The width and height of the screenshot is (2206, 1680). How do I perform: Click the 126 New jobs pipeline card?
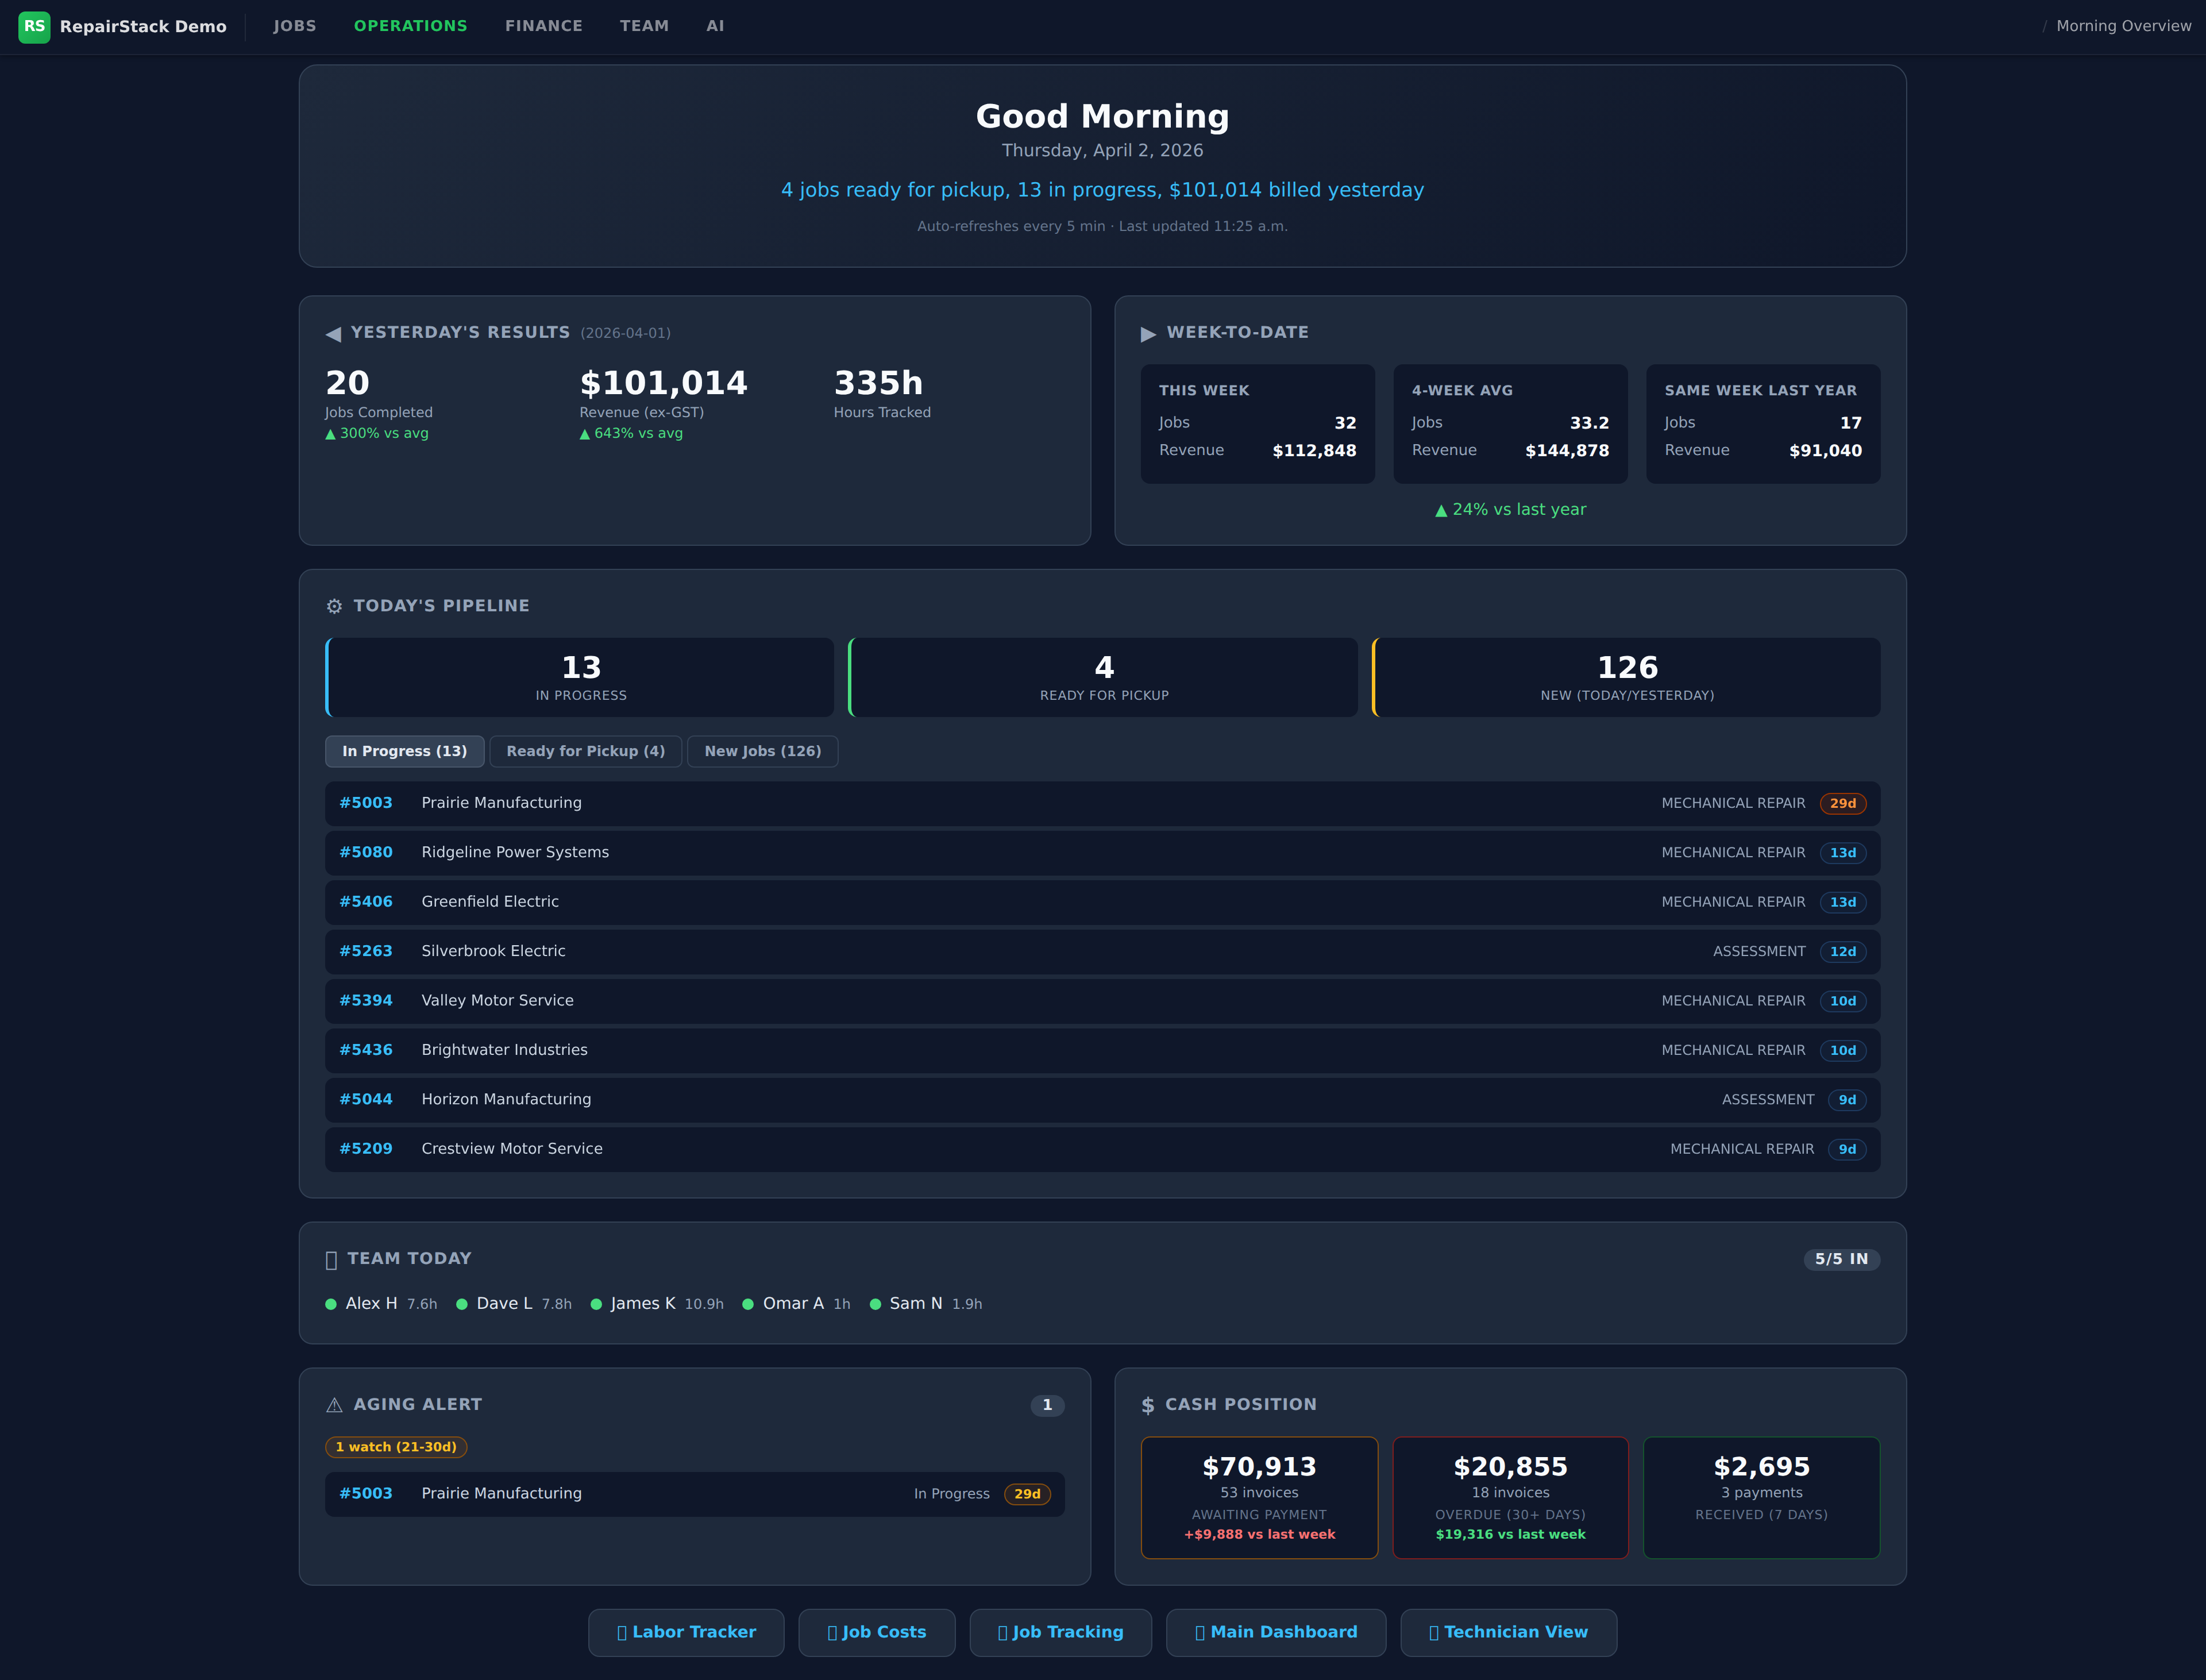pos(1626,677)
